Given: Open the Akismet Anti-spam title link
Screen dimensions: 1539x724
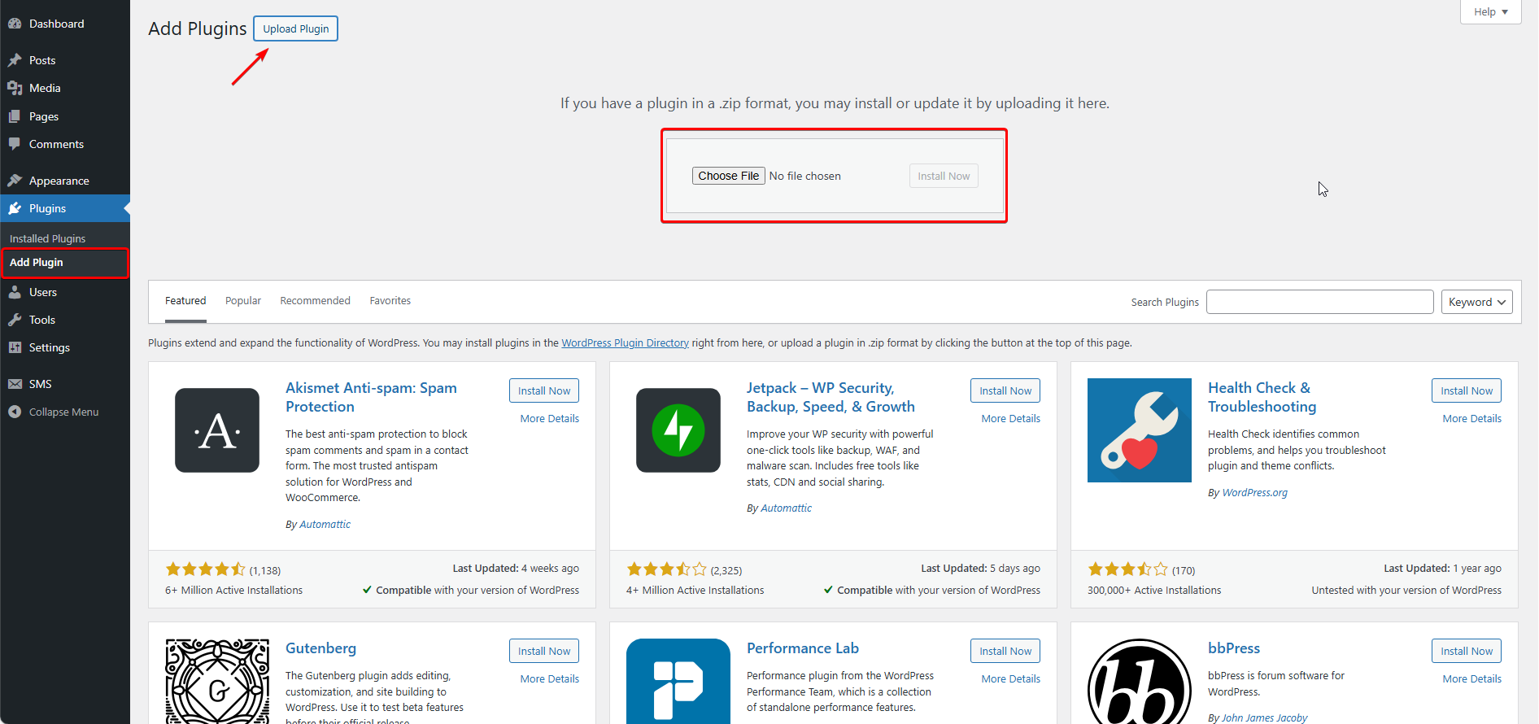Looking at the screenshot, I should tap(371, 397).
